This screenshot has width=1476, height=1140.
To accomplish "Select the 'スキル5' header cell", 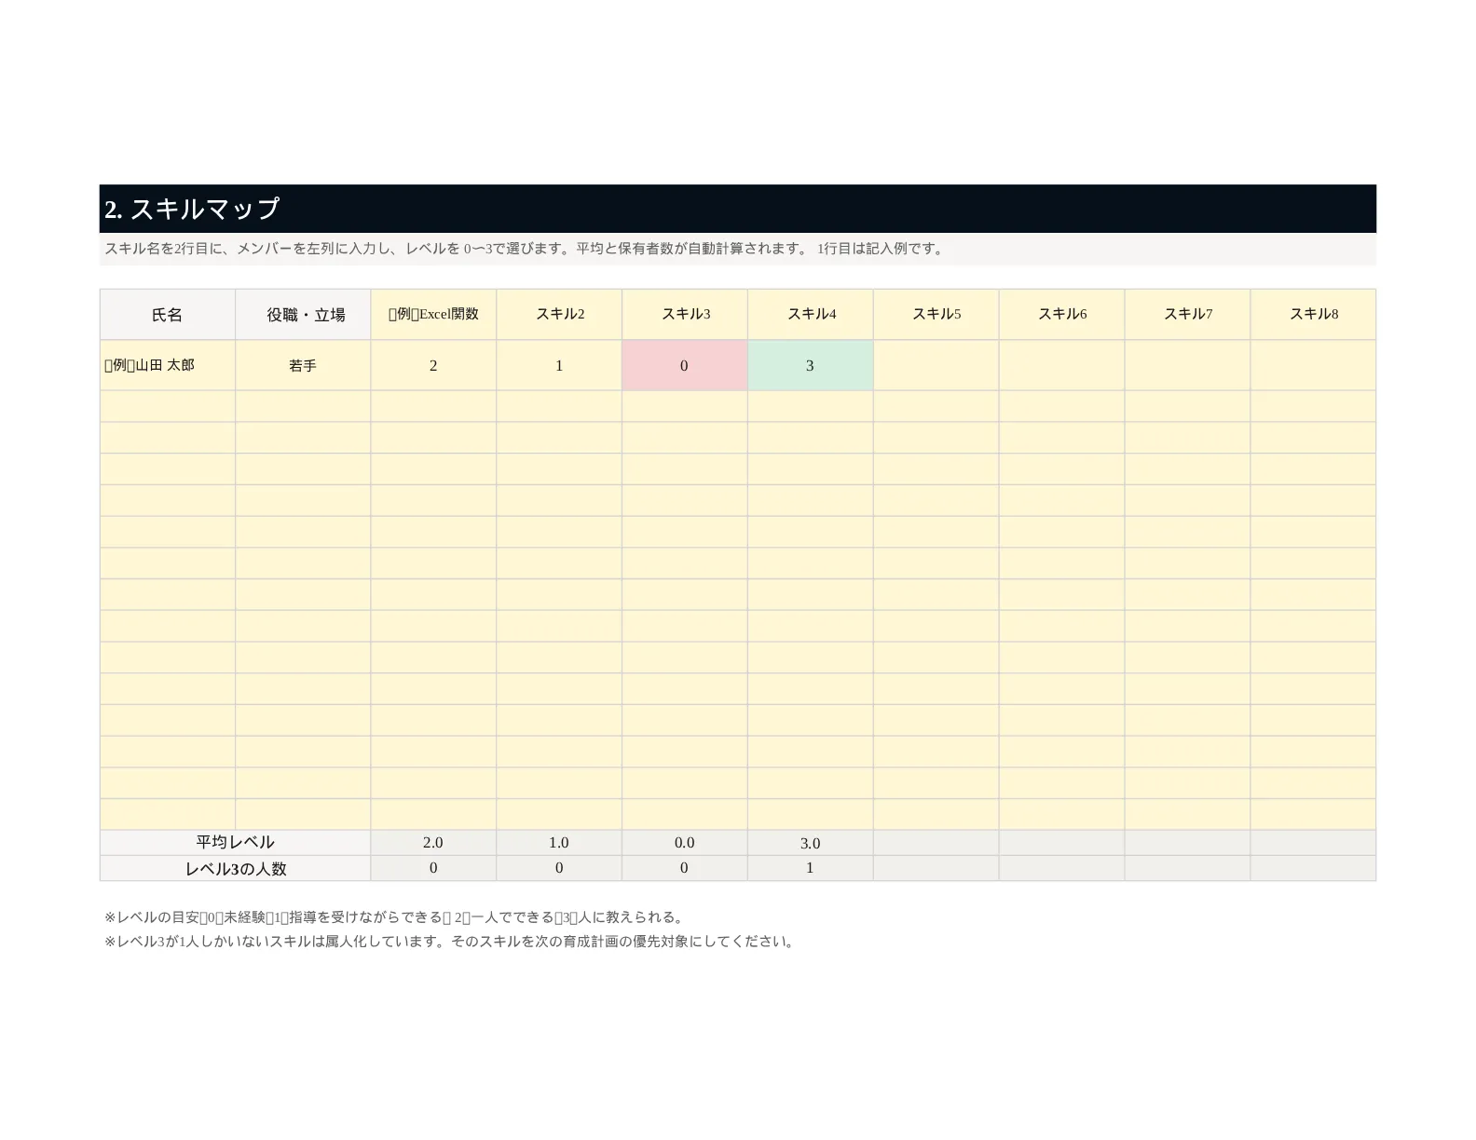I will pyautogui.click(x=936, y=315).
